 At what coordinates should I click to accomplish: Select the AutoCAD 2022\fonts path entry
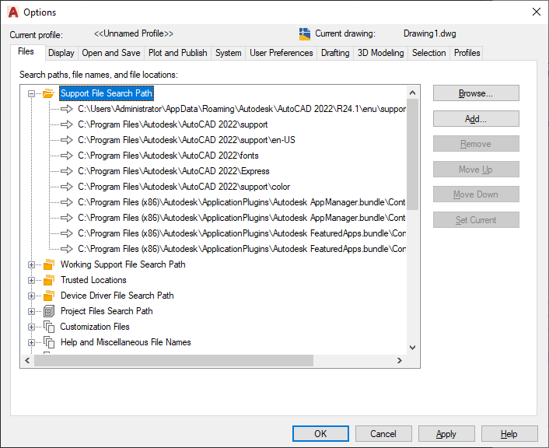pyautogui.click(x=168, y=156)
